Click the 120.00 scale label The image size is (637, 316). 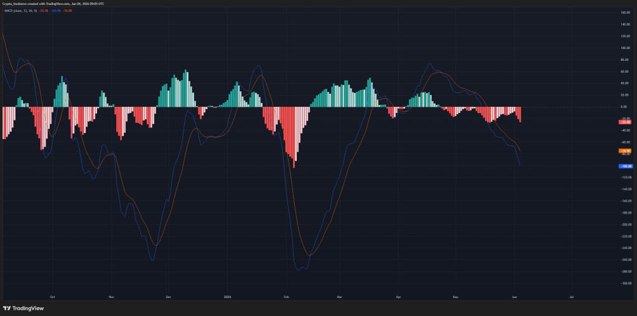[625, 36]
